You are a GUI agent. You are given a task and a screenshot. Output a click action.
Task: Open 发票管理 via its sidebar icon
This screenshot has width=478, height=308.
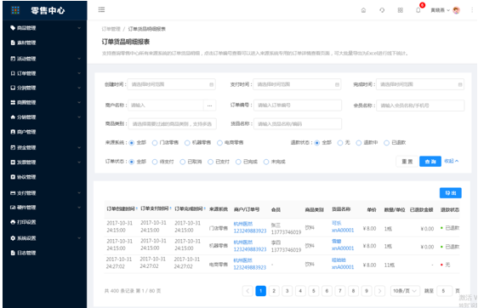point(13,163)
